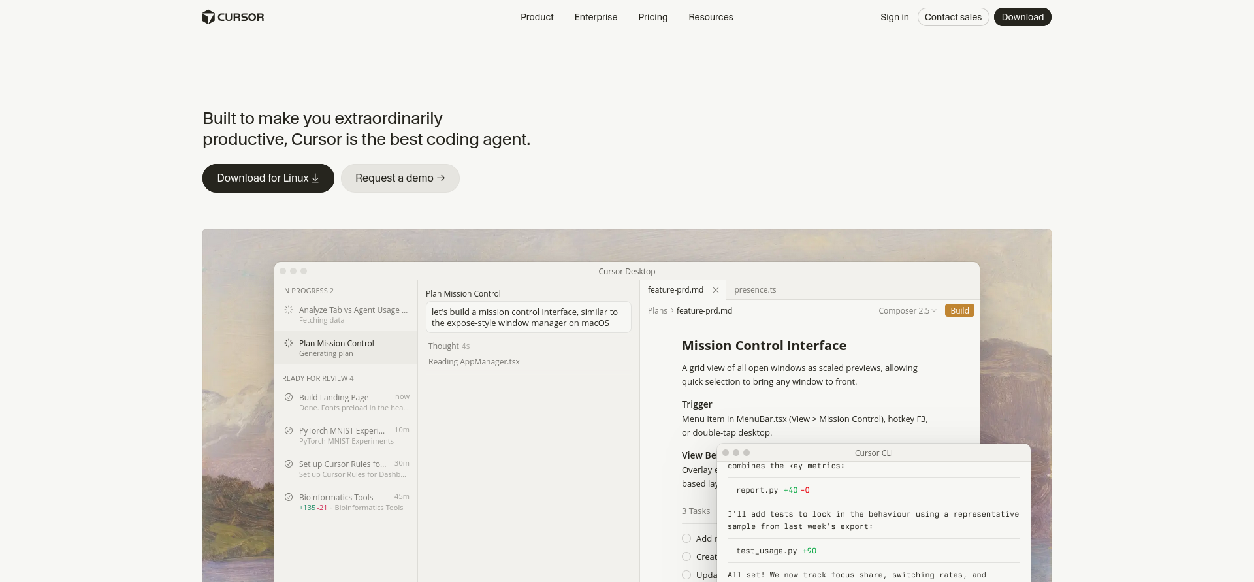This screenshot has width=1254, height=582.
Task: Click checkmark icon beside Build Landing Page
Action: (289, 397)
